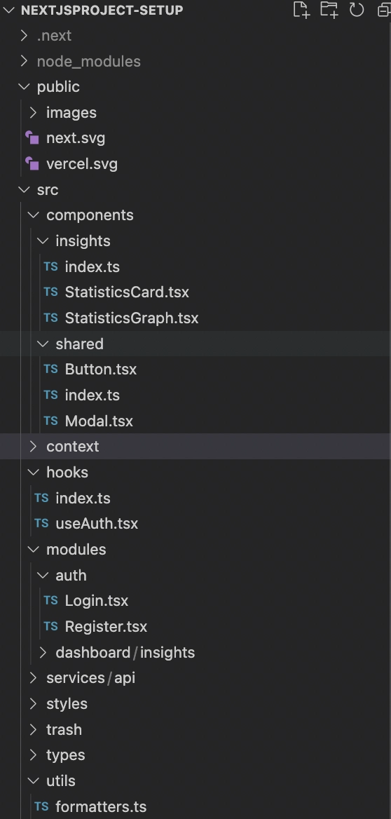Click the New File icon in explorer header
The width and height of the screenshot is (391, 819).
301,10
